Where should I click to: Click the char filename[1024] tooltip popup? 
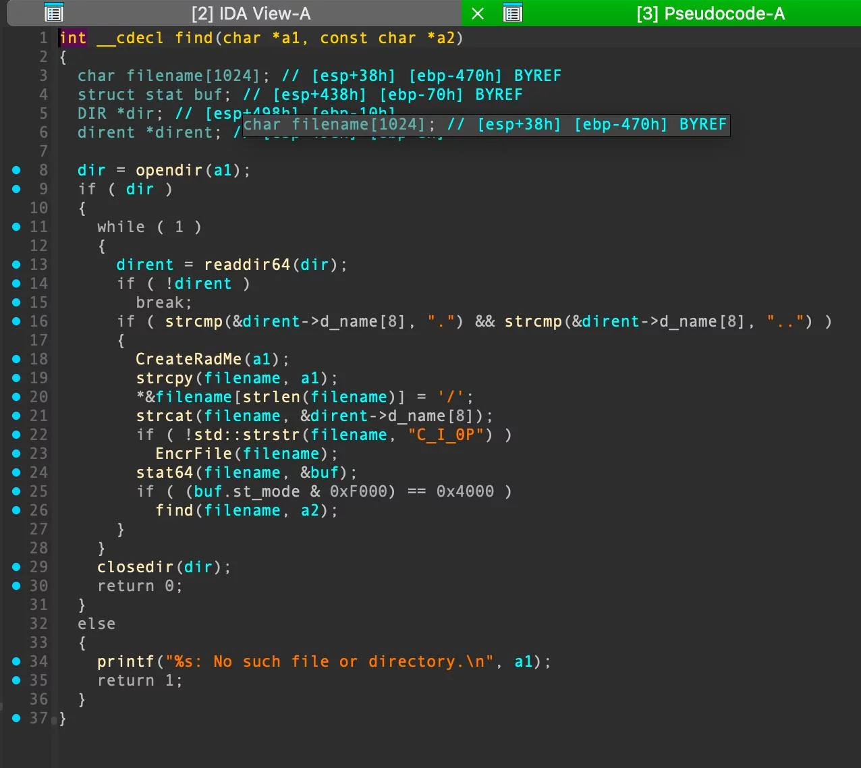(x=486, y=125)
